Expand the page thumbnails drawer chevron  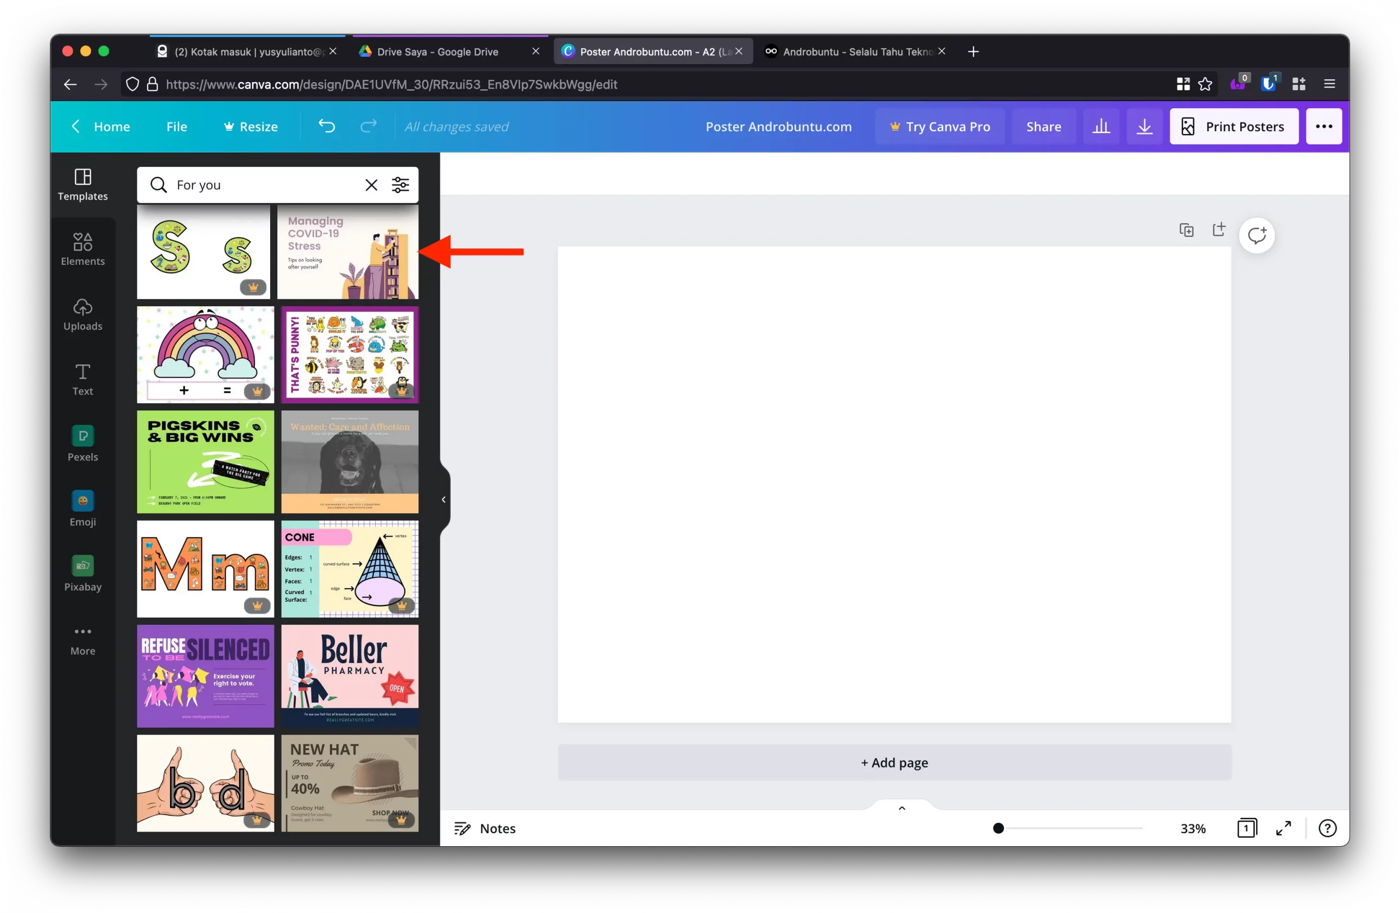point(902,809)
